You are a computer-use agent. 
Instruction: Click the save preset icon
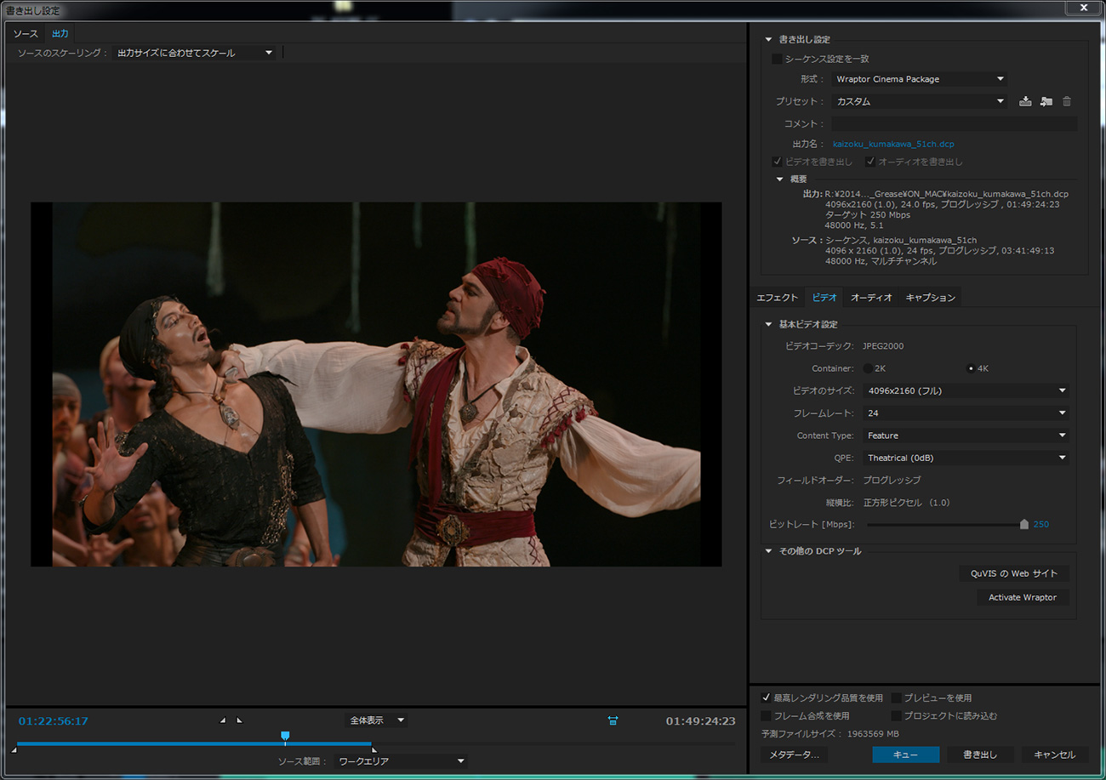click(1025, 101)
